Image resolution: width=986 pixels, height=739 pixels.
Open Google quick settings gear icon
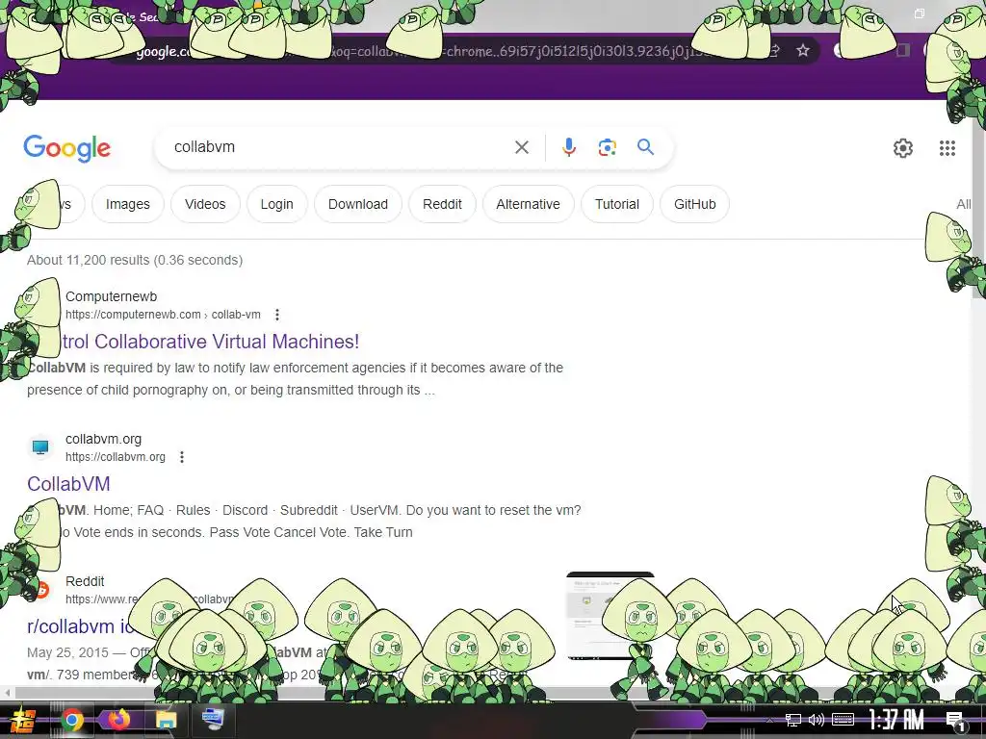click(903, 148)
